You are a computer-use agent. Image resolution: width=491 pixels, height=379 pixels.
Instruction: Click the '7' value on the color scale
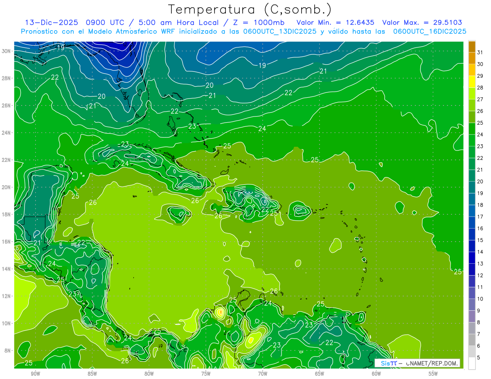pos(479,334)
